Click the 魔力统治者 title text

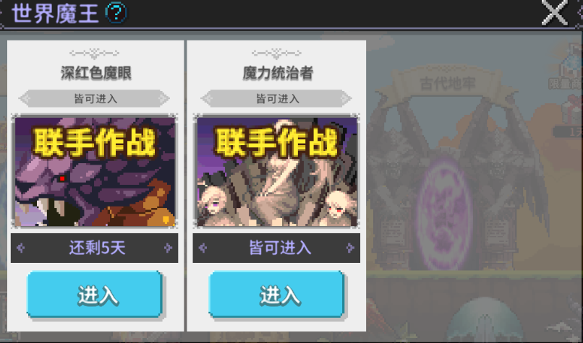pyautogui.click(x=278, y=73)
